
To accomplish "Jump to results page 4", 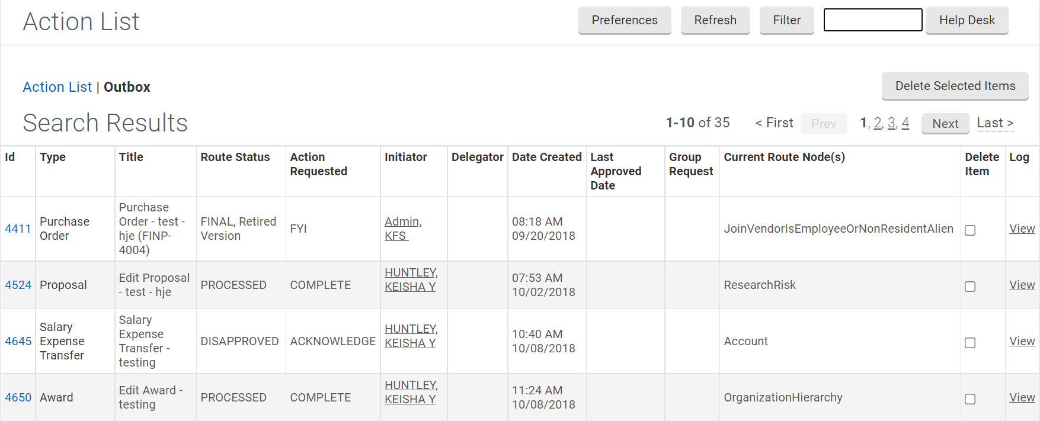I will 905,123.
